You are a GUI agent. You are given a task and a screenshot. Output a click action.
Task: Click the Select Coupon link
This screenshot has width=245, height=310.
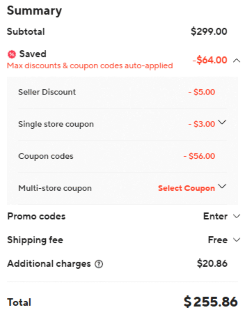(186, 188)
